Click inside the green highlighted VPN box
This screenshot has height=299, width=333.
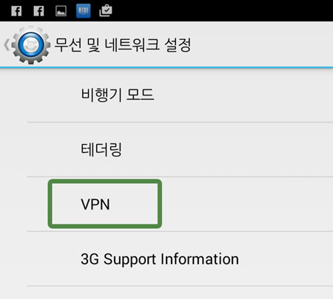tap(105, 204)
